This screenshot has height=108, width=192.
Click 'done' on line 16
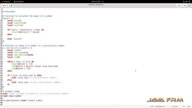click(x=10, y=34)
